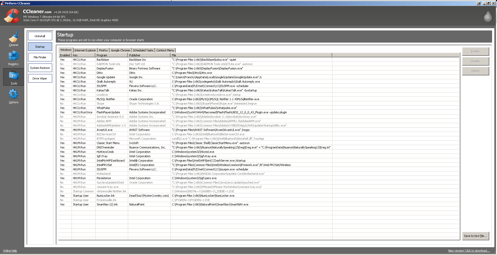Click the Enable button

pos(475,51)
